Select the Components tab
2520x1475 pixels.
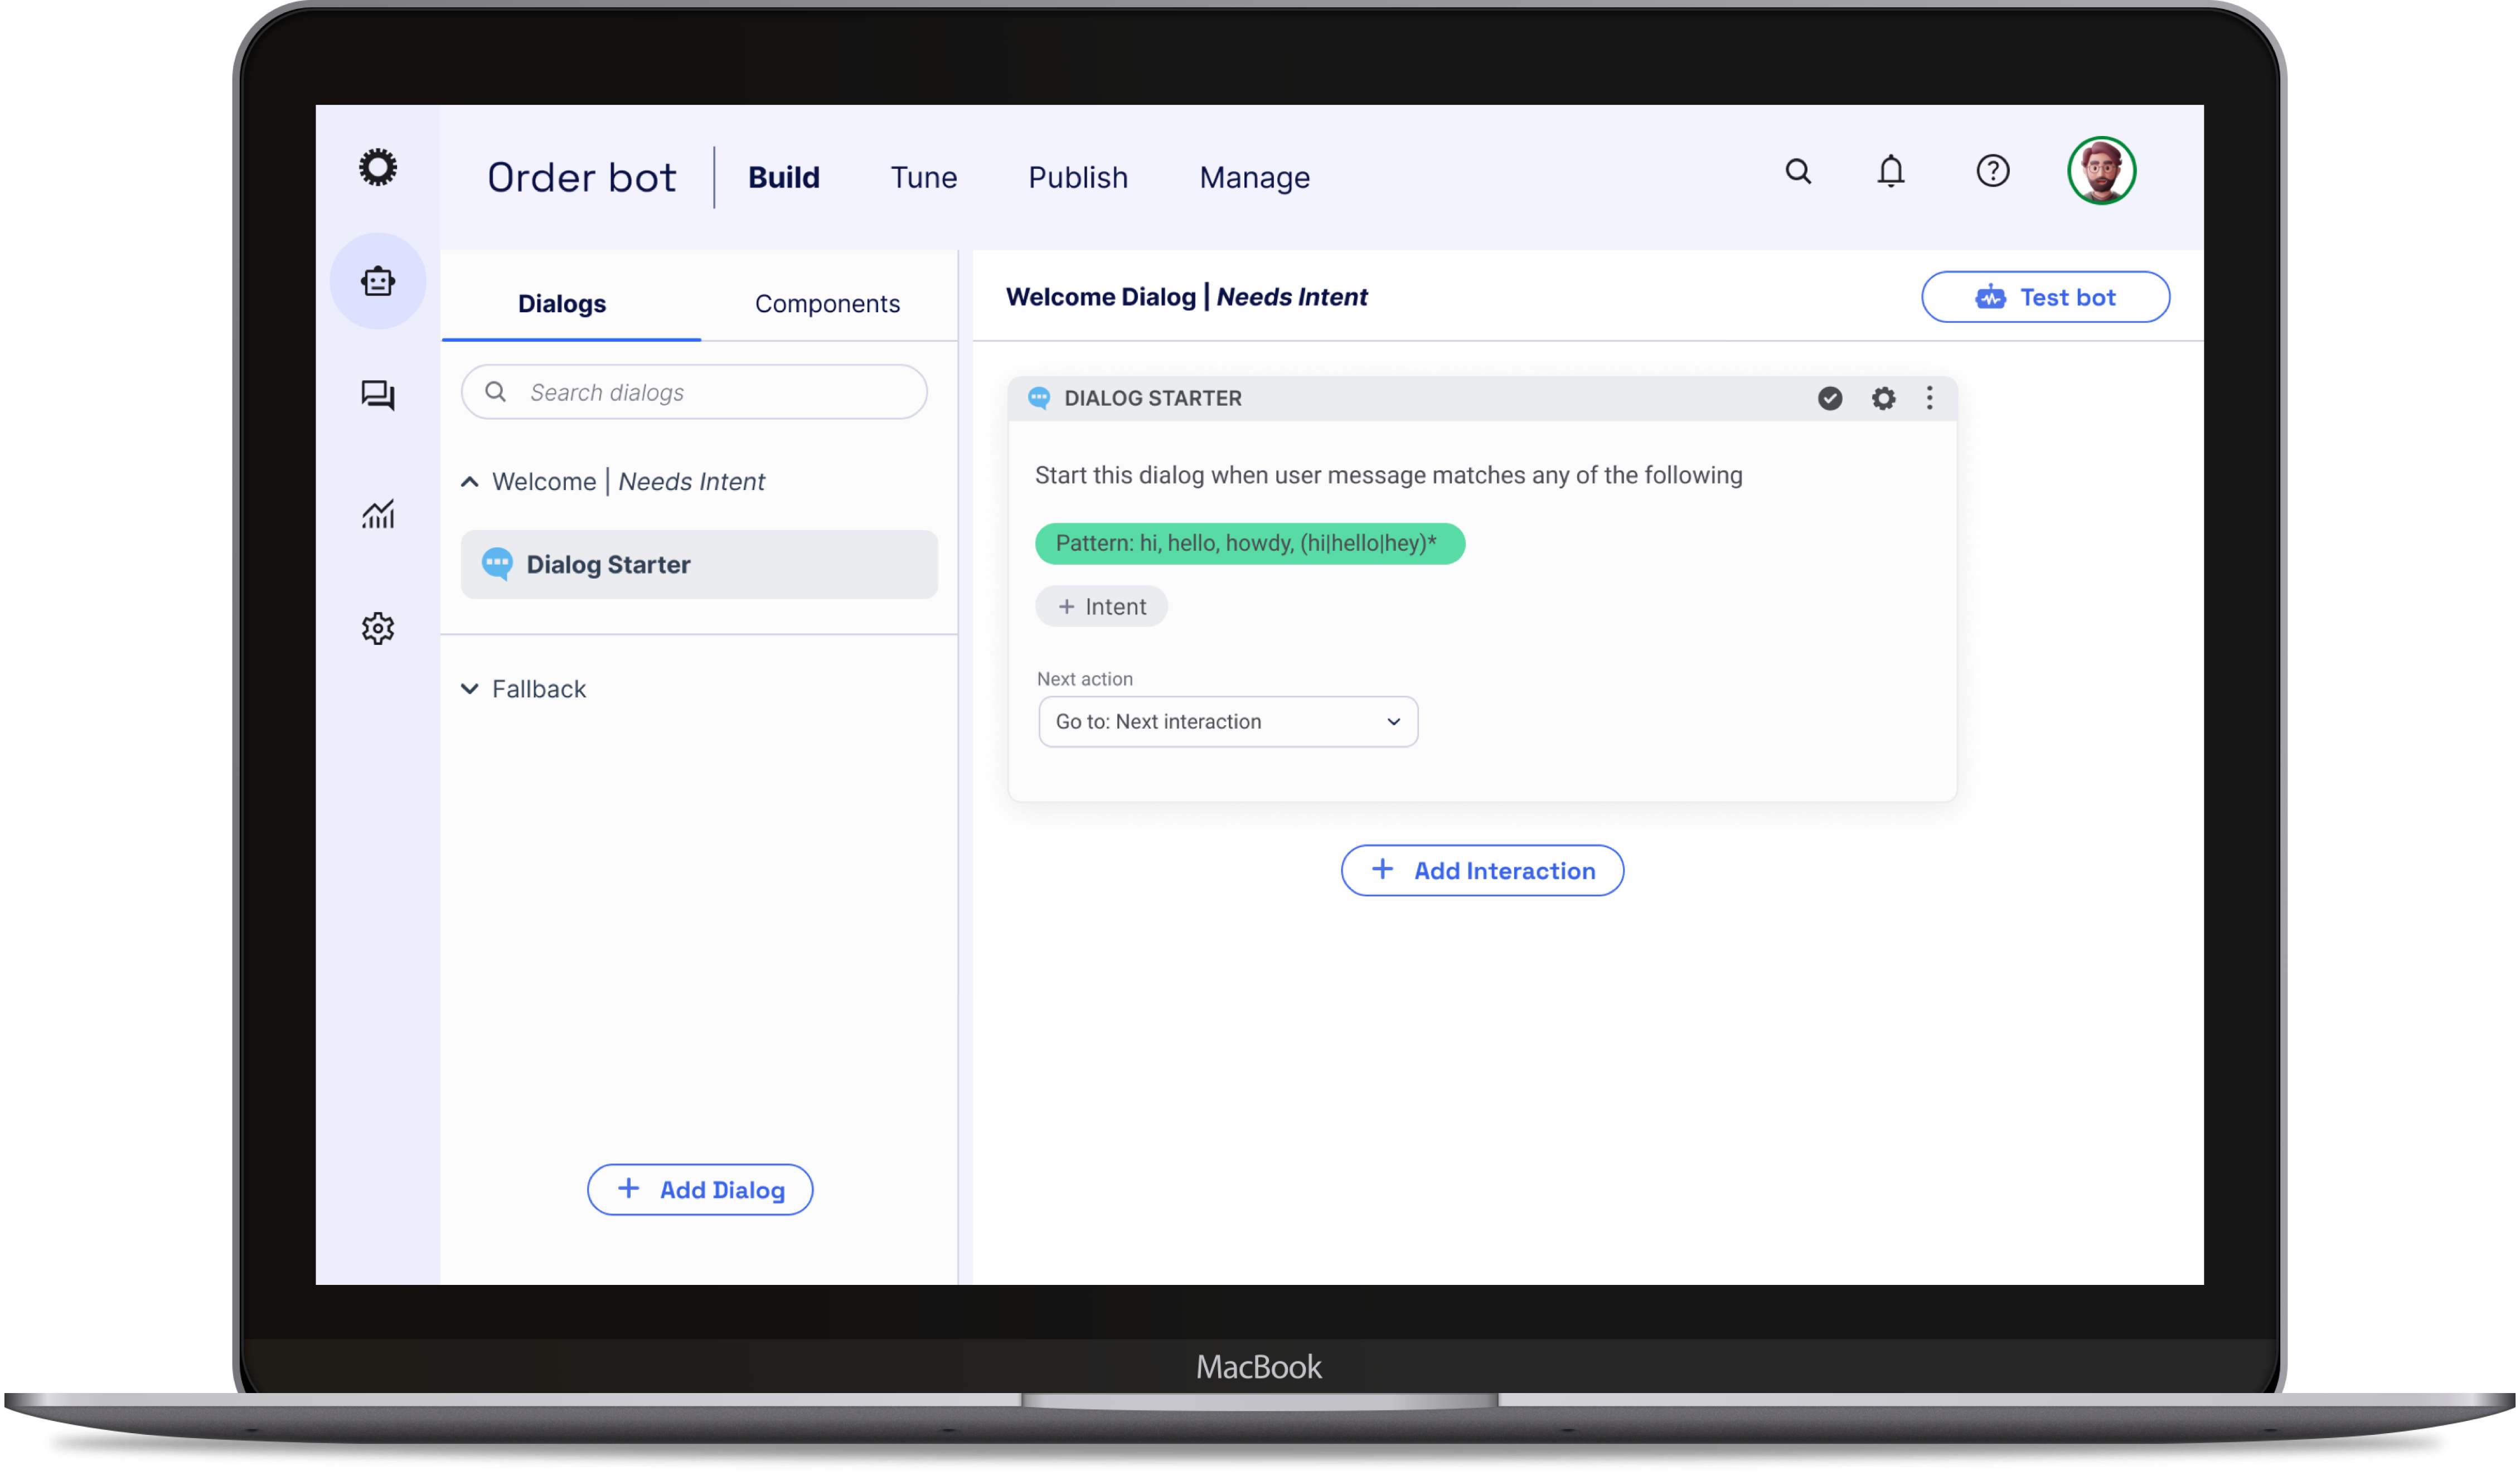click(827, 303)
